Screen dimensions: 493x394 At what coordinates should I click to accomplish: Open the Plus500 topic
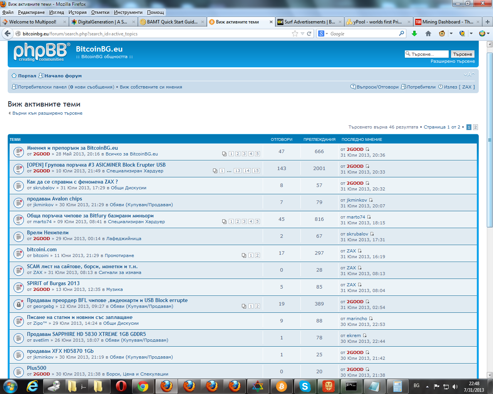37,368
